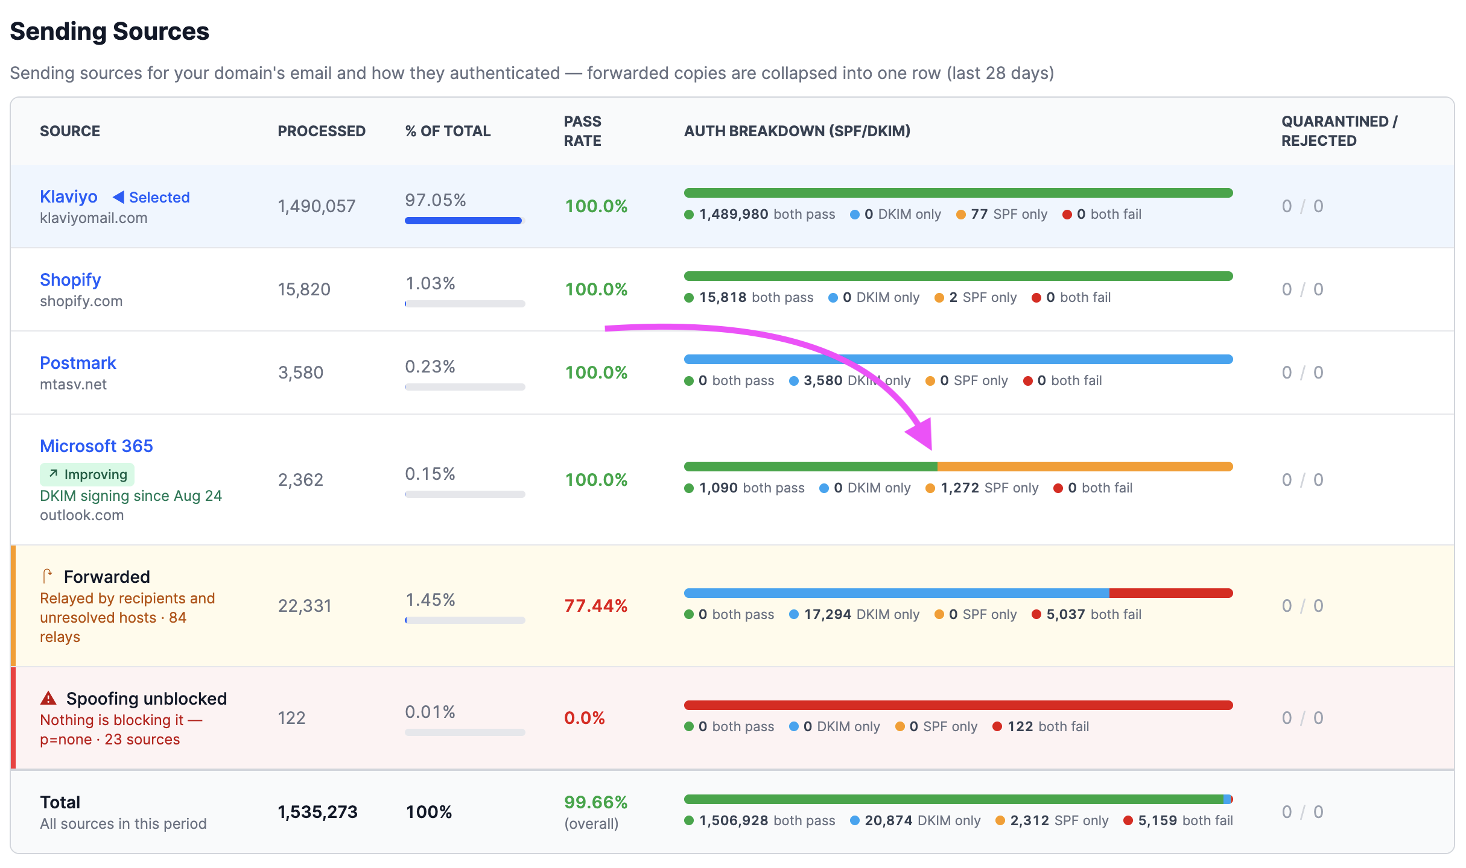Screen dimensions: 1466x868
Task: Click the 22,331 processed count for Forwarded
Action: click(305, 606)
